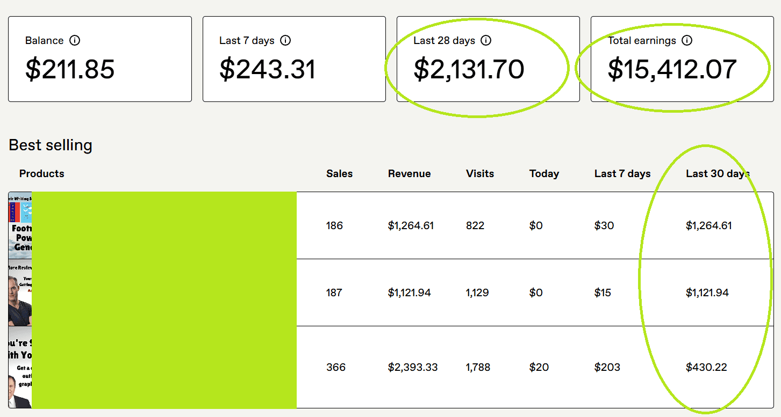Select the $2,131.70 Last 28 days card
The width and height of the screenshot is (781, 417).
point(488,59)
